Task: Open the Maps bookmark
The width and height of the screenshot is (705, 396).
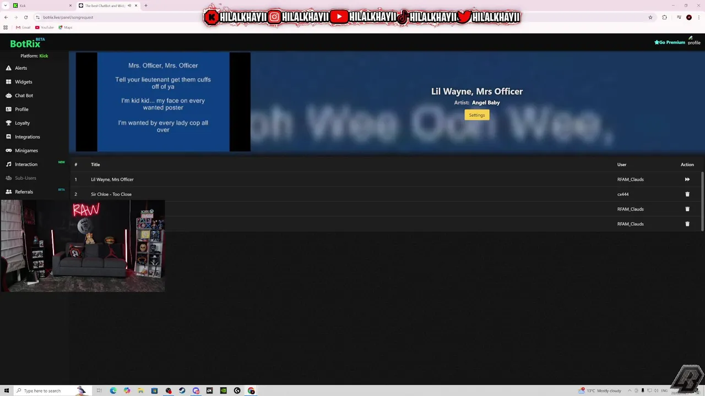Action: tap(65, 28)
